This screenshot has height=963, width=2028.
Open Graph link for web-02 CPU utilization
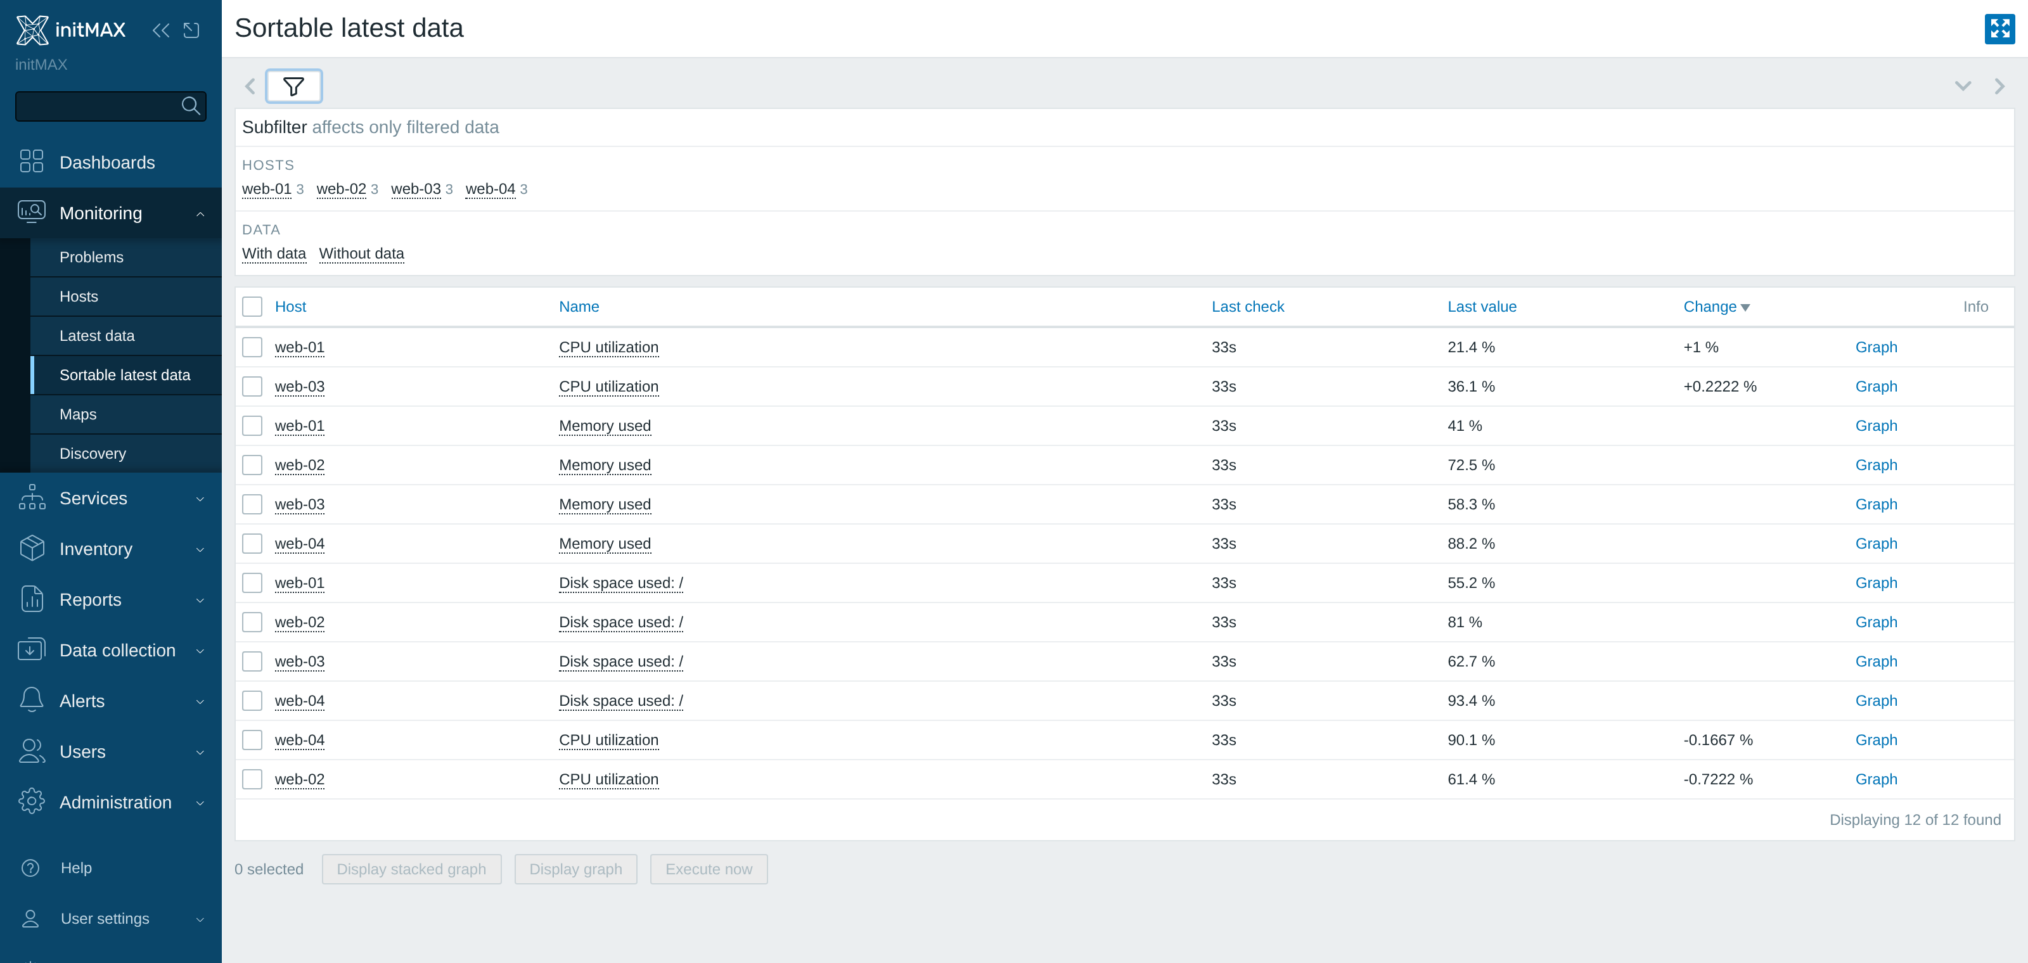1876,780
